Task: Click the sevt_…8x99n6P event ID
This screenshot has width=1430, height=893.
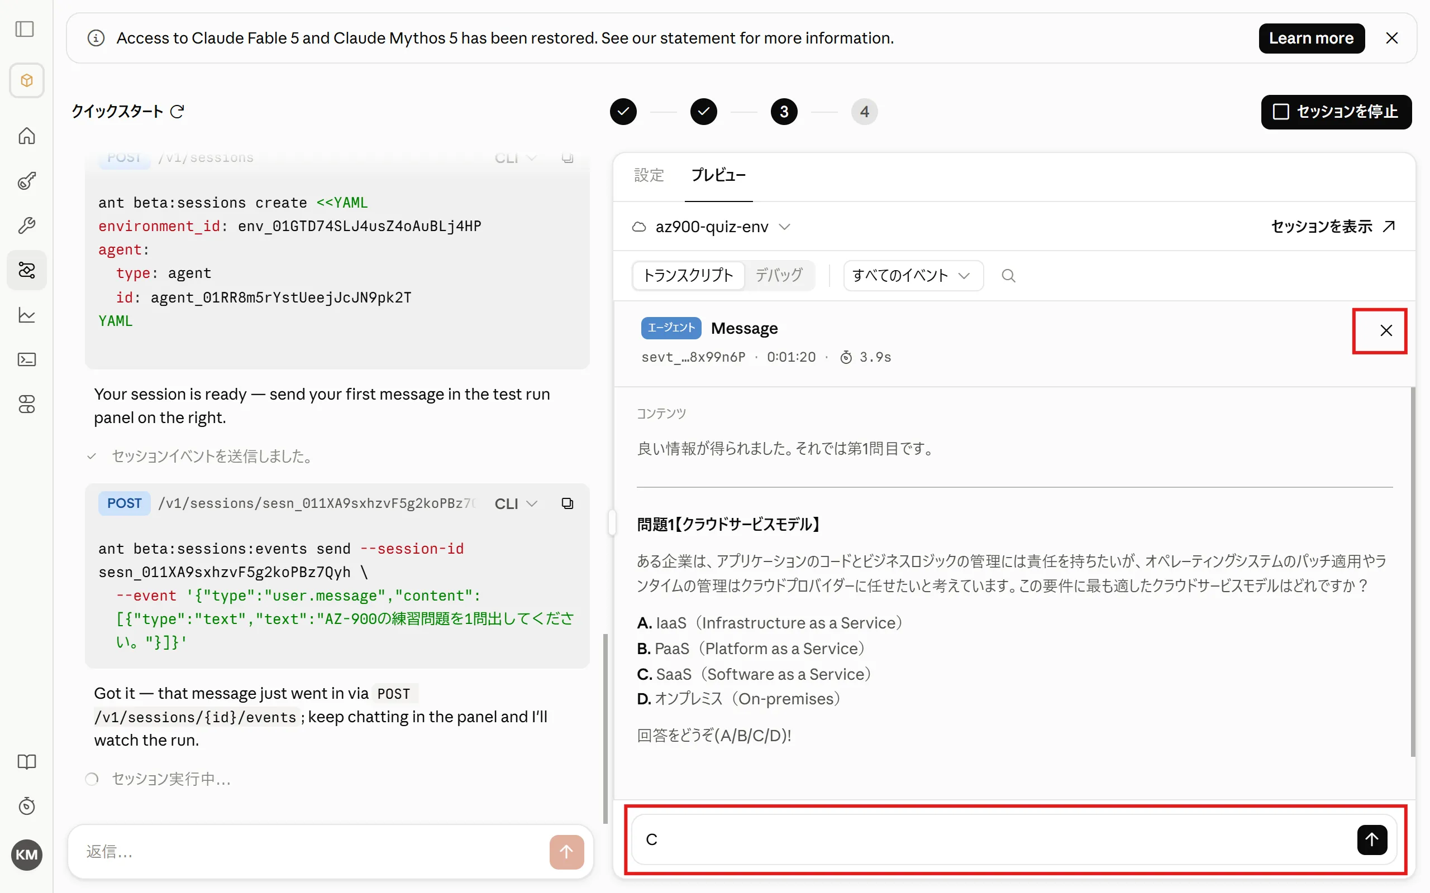Action: coord(693,357)
